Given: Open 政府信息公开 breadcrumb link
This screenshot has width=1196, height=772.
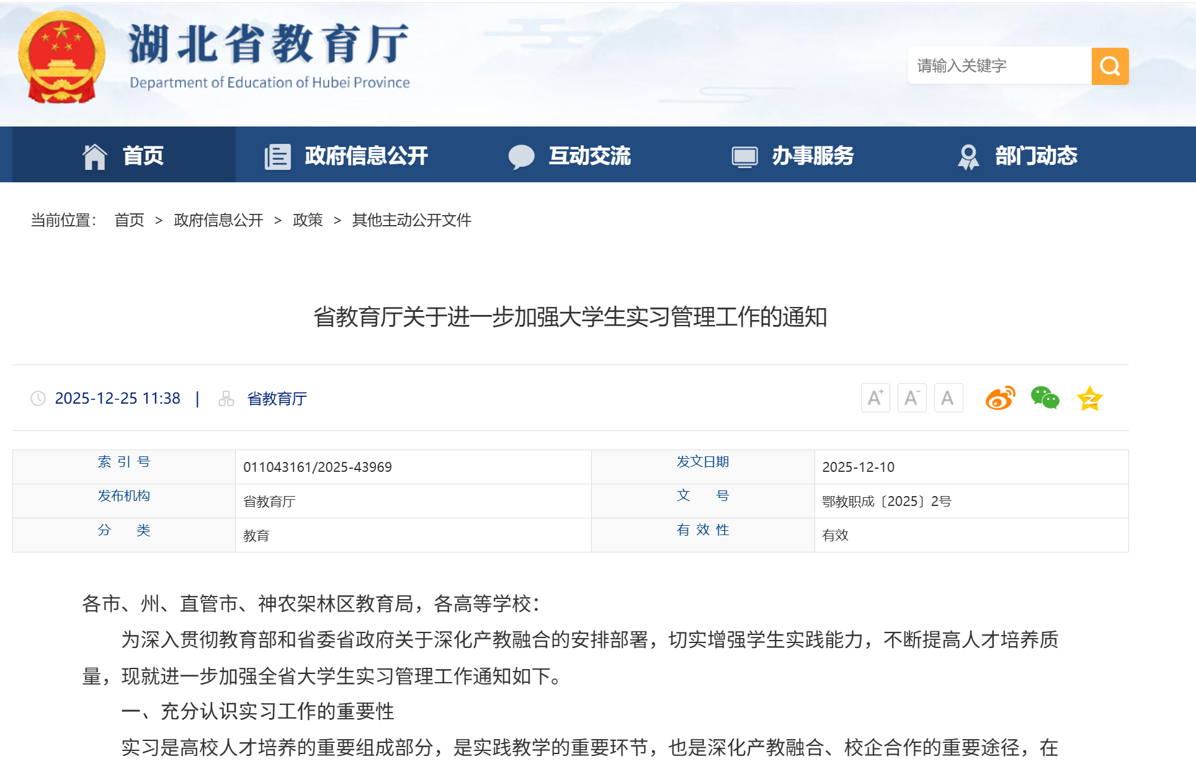Looking at the screenshot, I should 218,220.
